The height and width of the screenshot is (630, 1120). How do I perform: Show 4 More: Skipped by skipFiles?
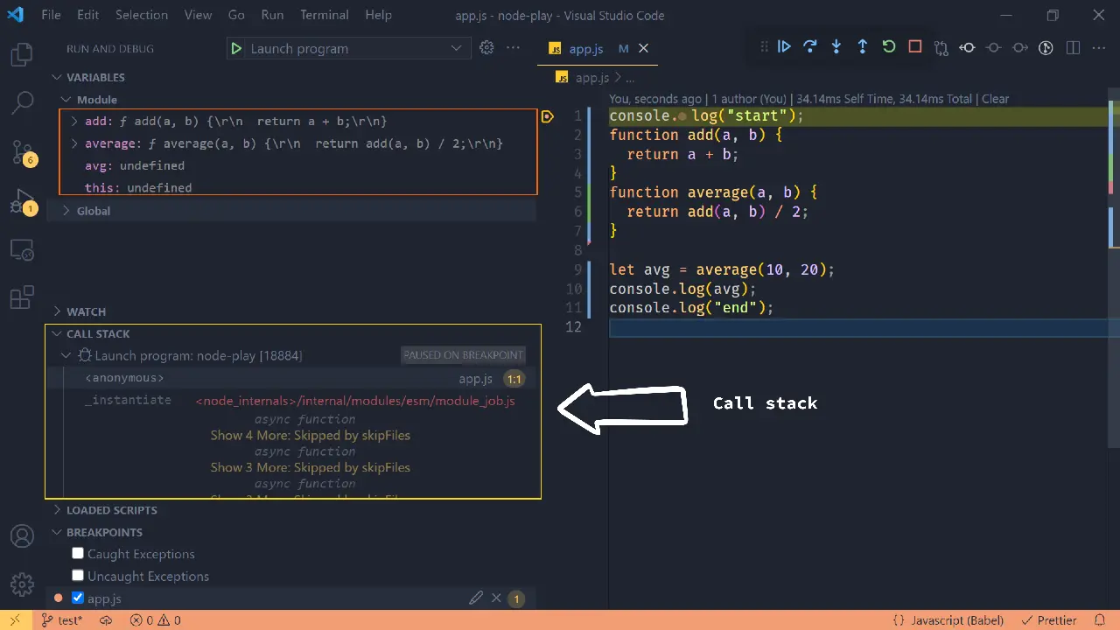tap(310, 435)
